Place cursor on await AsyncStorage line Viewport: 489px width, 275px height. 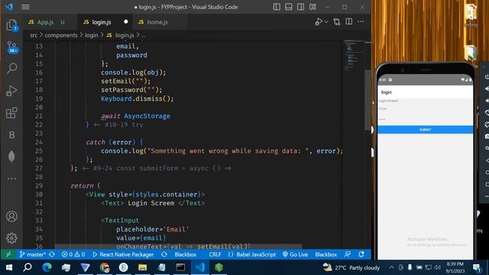[135, 116]
